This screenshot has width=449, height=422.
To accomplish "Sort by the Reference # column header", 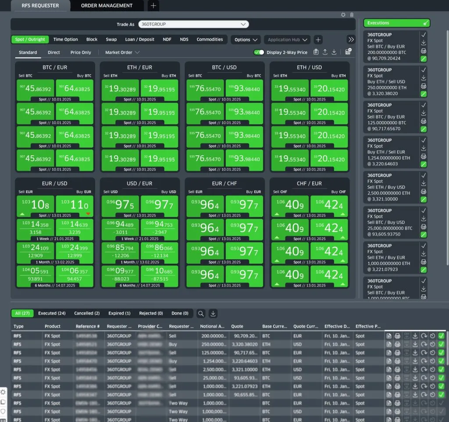I will [88, 326].
